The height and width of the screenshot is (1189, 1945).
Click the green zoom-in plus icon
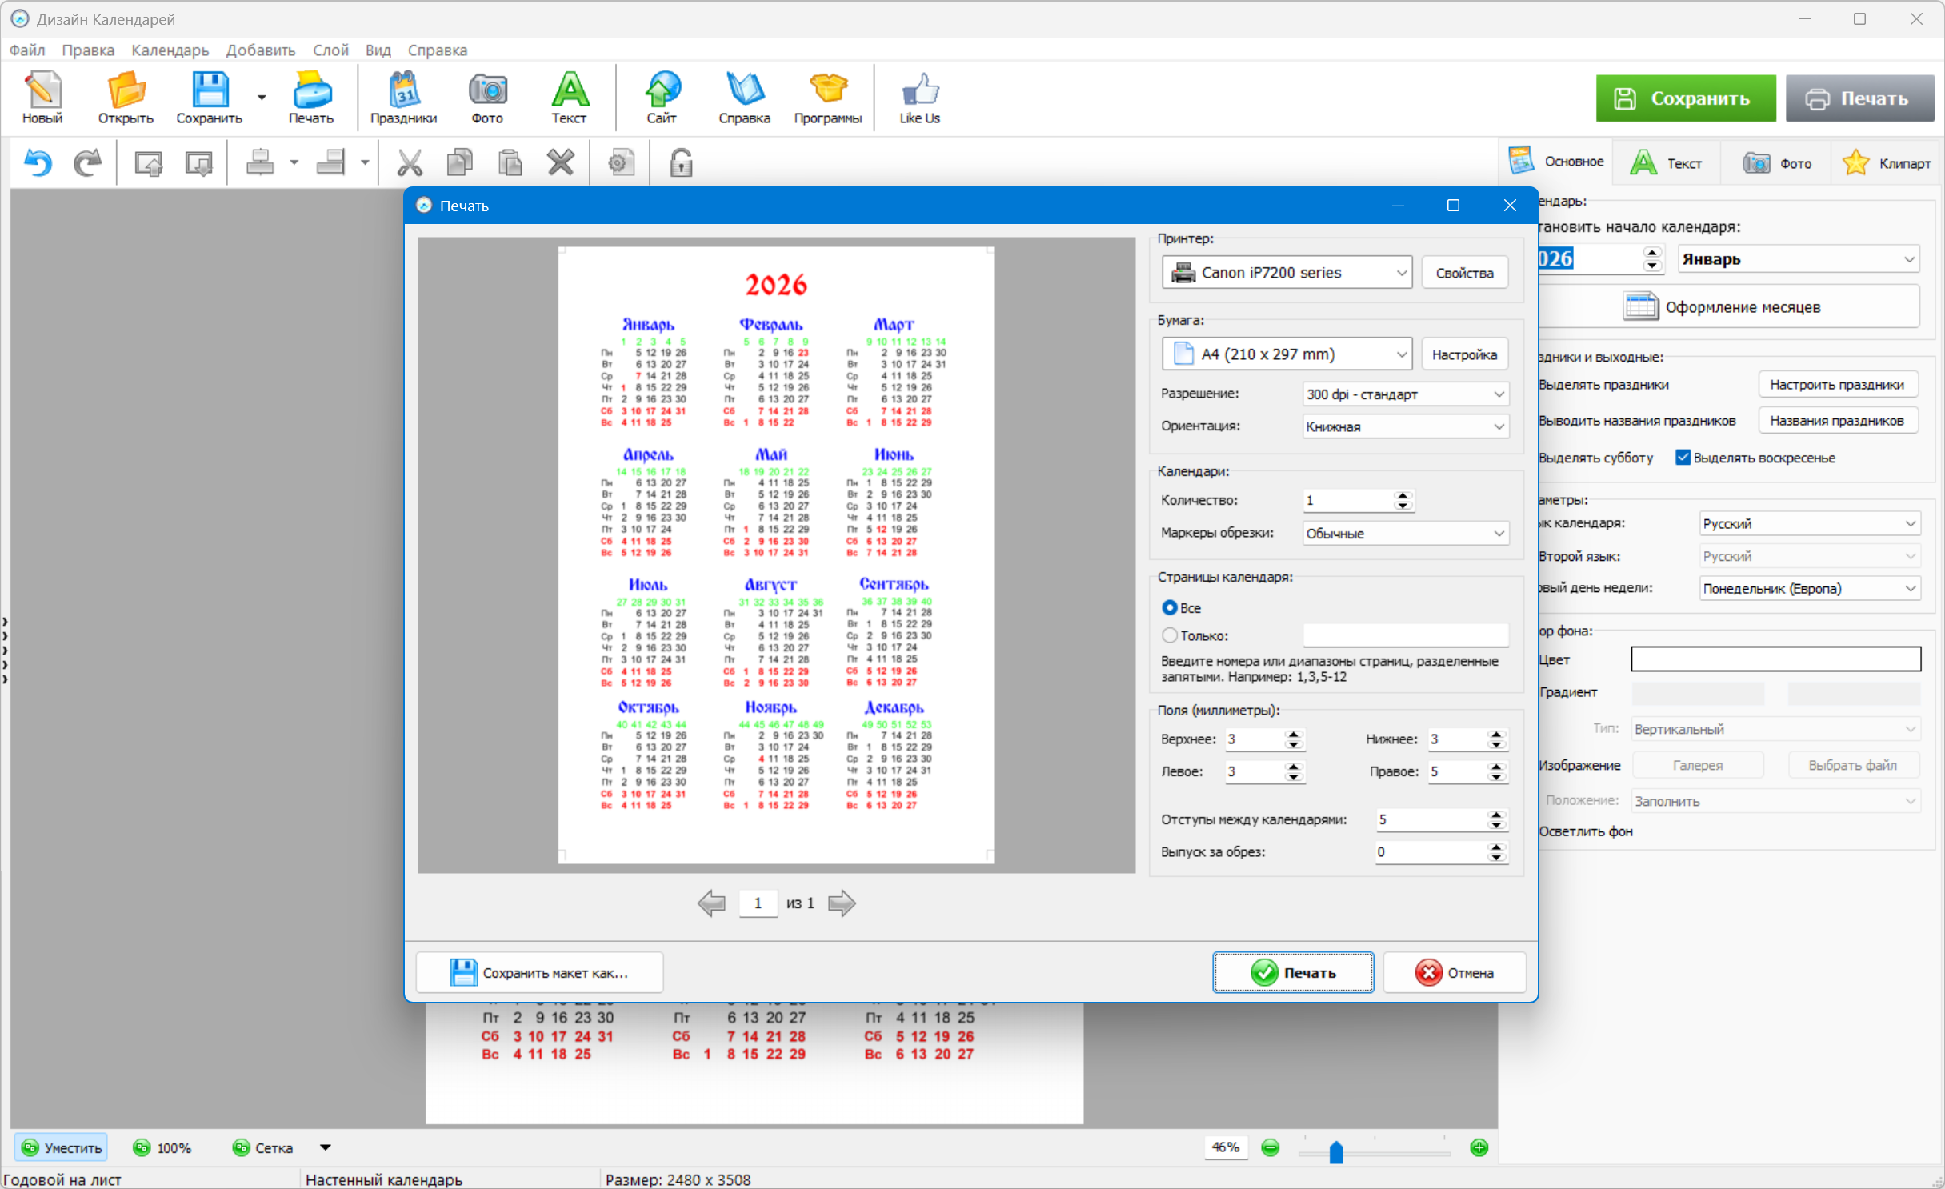pyautogui.click(x=1479, y=1147)
